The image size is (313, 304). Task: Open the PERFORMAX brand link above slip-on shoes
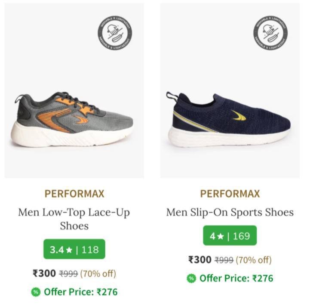coord(230,194)
